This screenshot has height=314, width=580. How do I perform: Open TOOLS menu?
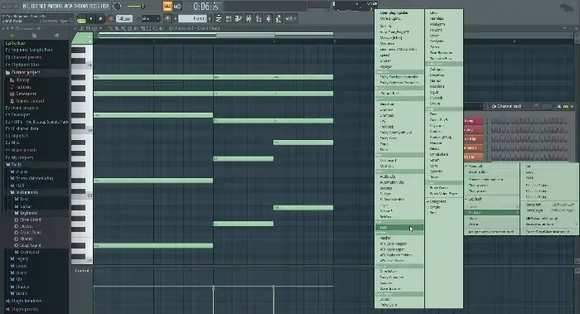pyautogui.click(x=94, y=6)
